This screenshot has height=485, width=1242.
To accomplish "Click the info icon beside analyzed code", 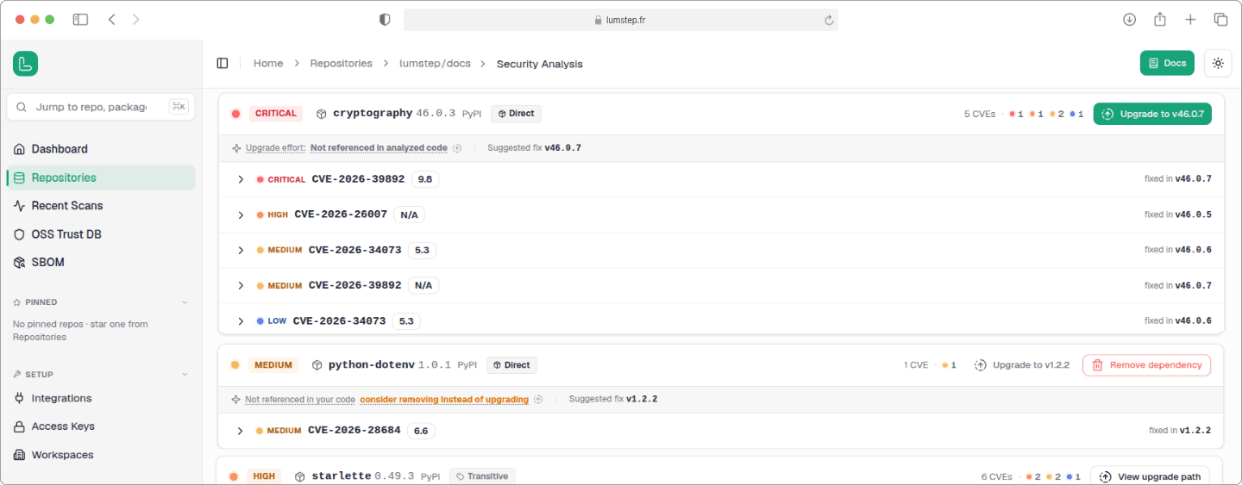I will (x=457, y=148).
